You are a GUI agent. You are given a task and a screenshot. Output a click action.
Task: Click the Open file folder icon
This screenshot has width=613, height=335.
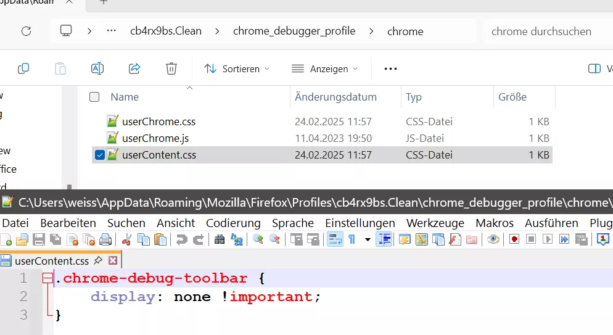tap(22, 239)
